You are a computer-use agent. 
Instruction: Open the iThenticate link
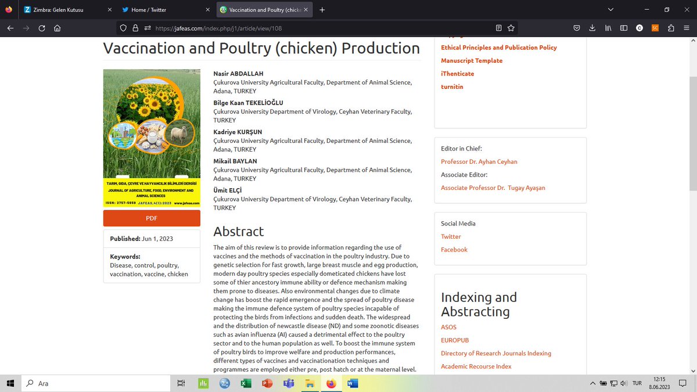[x=458, y=74]
